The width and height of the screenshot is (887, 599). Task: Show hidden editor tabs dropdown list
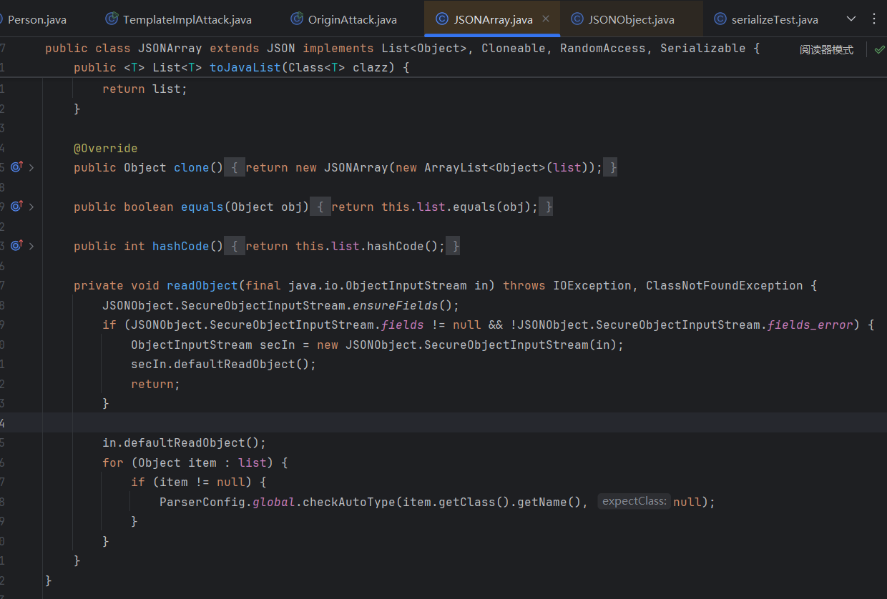851,19
